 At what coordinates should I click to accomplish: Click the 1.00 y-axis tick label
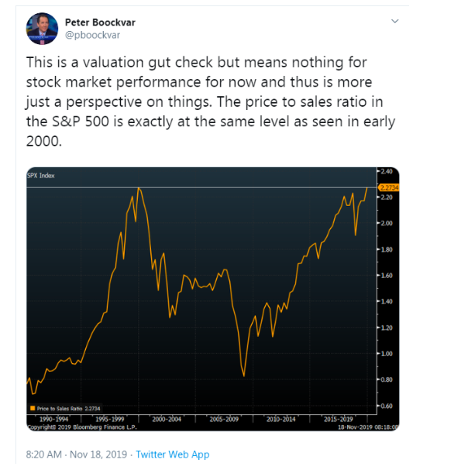[x=387, y=354]
